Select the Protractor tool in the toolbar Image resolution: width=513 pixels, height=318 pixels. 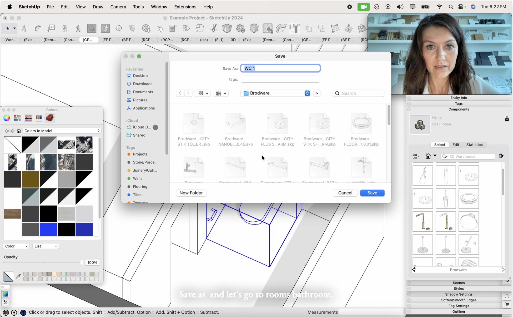pos(38,28)
